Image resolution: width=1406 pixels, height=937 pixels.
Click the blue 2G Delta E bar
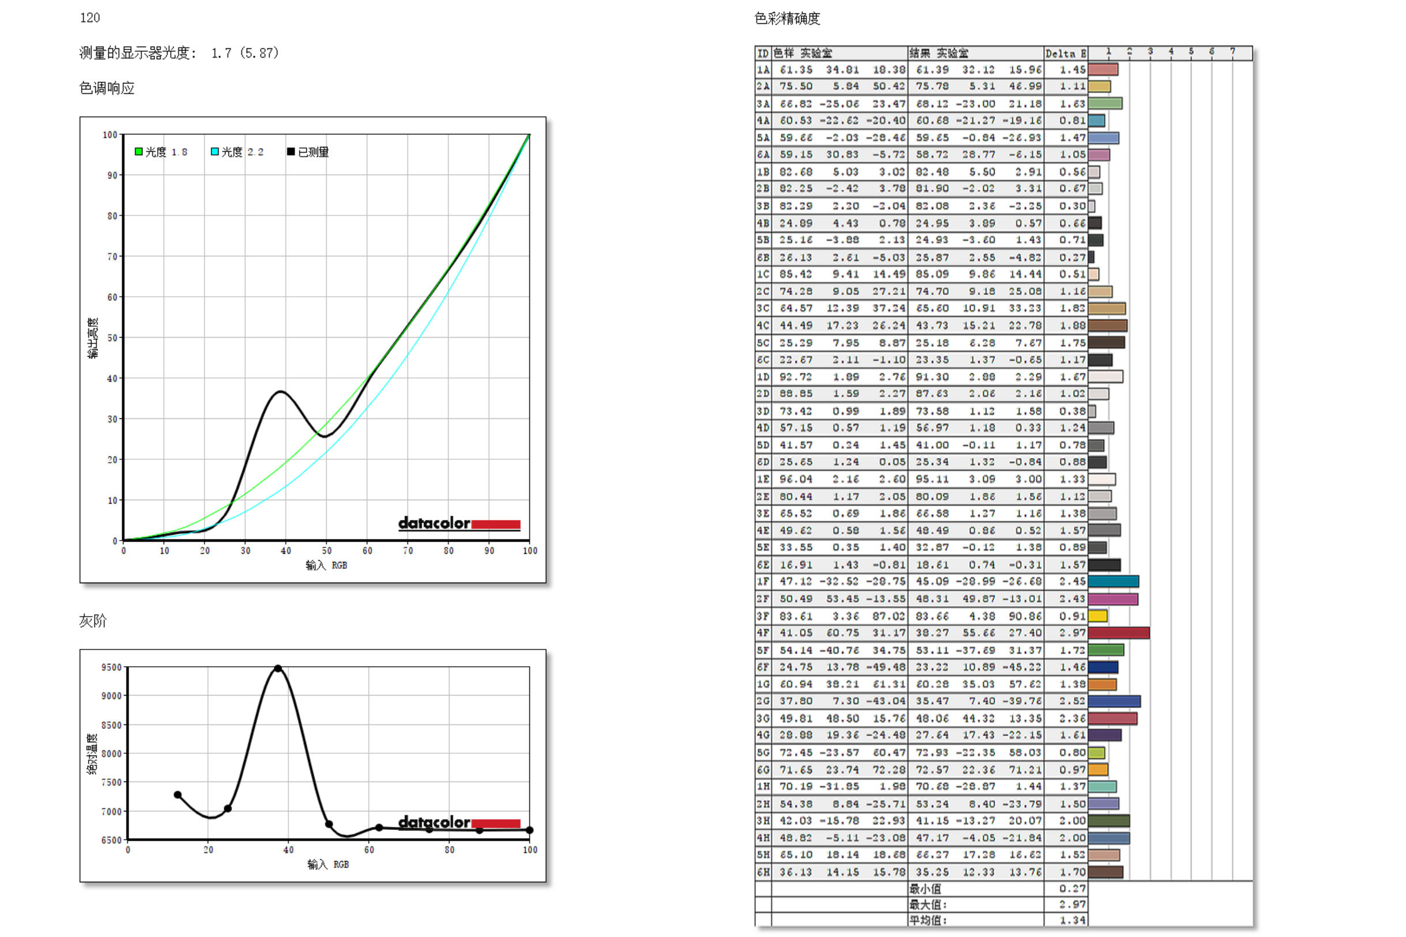1114,701
